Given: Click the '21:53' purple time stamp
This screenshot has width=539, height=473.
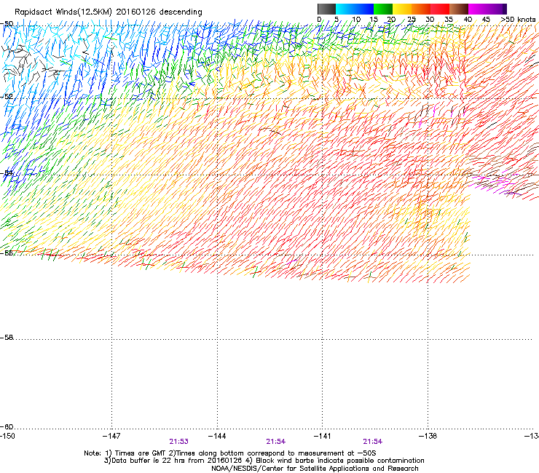Looking at the screenshot, I should pyautogui.click(x=178, y=442).
